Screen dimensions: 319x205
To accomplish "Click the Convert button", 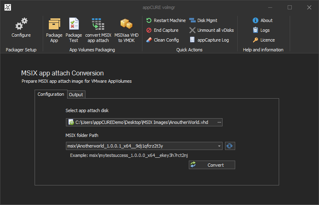I will [212, 165].
